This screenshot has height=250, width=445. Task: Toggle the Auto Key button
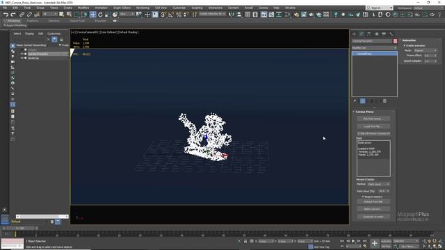point(386,241)
